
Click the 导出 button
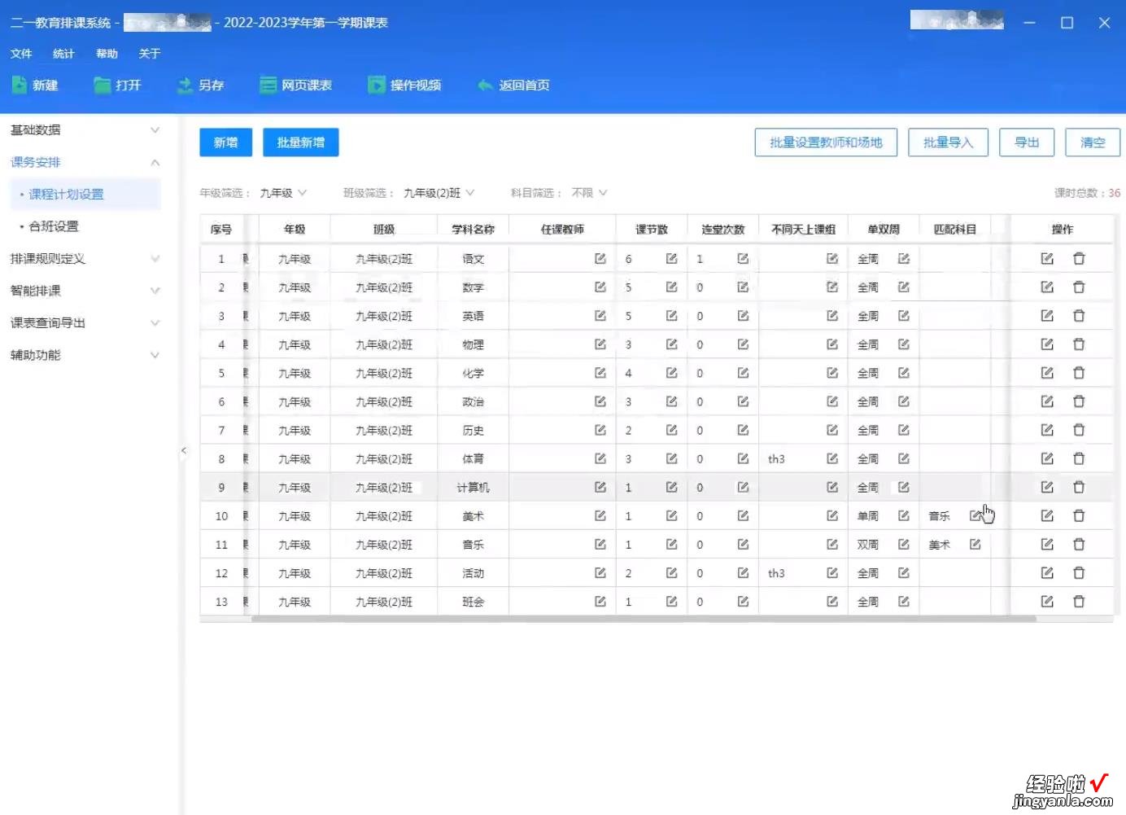coord(1027,142)
